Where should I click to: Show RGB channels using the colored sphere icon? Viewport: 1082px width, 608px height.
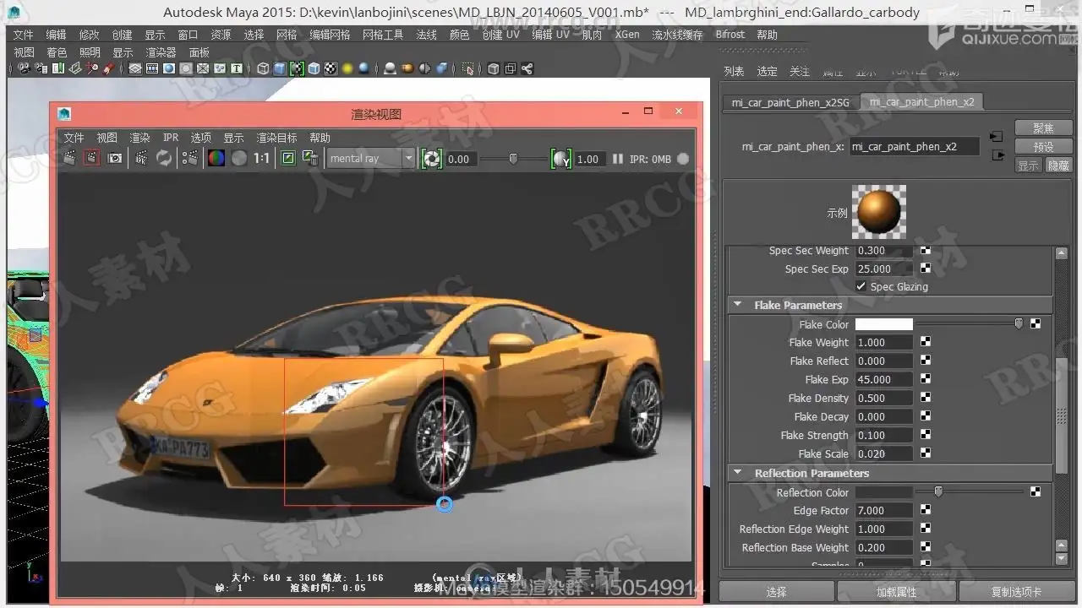click(216, 158)
